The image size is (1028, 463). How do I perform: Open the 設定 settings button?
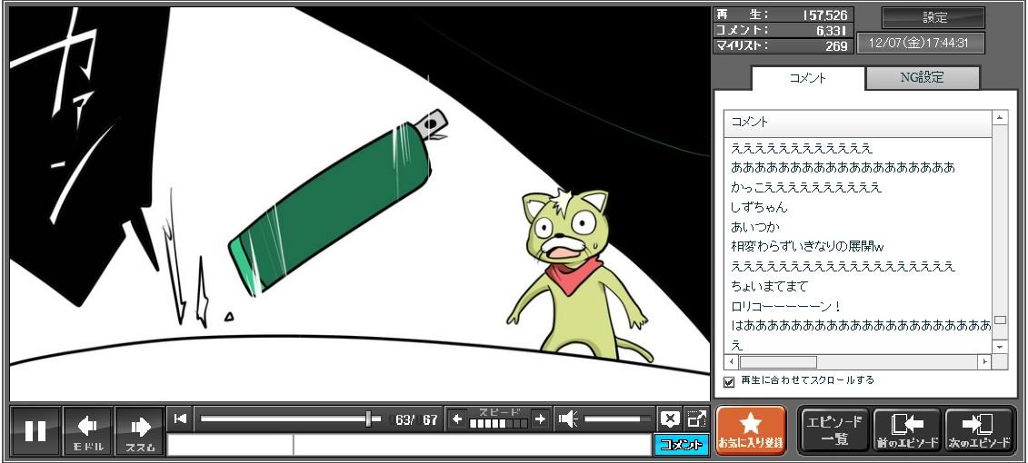pyautogui.click(x=933, y=18)
